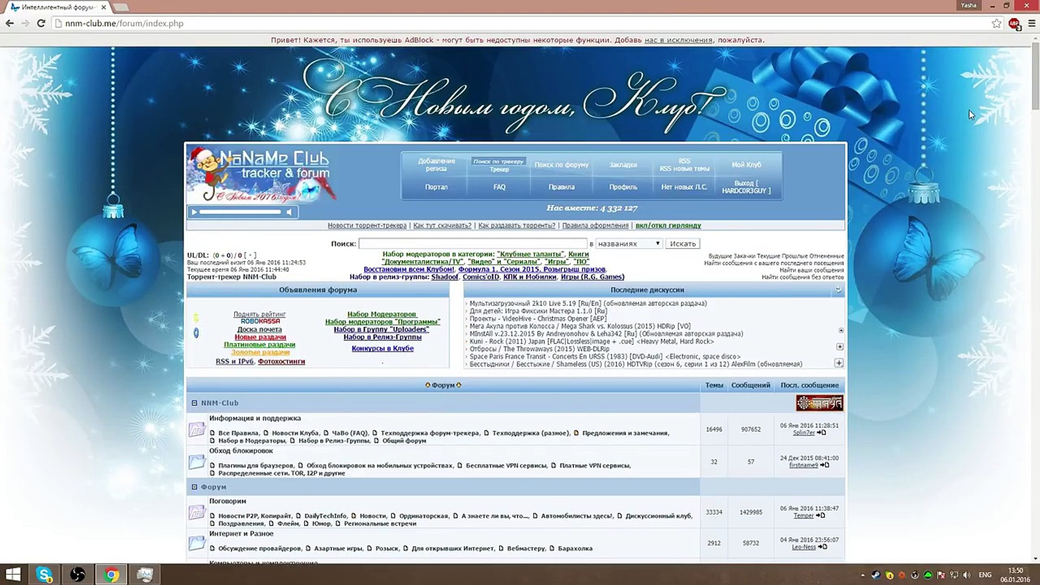Play the site's audio player
Image resolution: width=1040 pixels, height=585 pixels.
[x=194, y=212]
